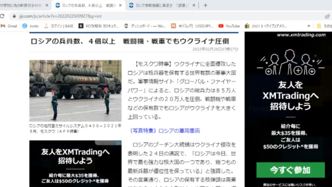332x187 pixels.
Task: Click the three-people icon in sidebar ad
Action: tap(290, 62)
